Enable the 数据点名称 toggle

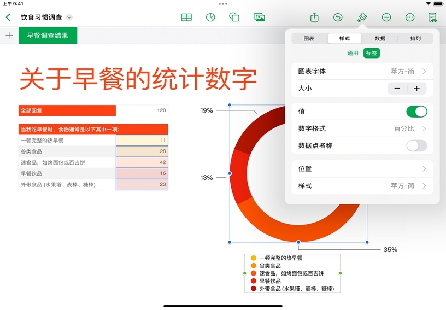point(416,145)
